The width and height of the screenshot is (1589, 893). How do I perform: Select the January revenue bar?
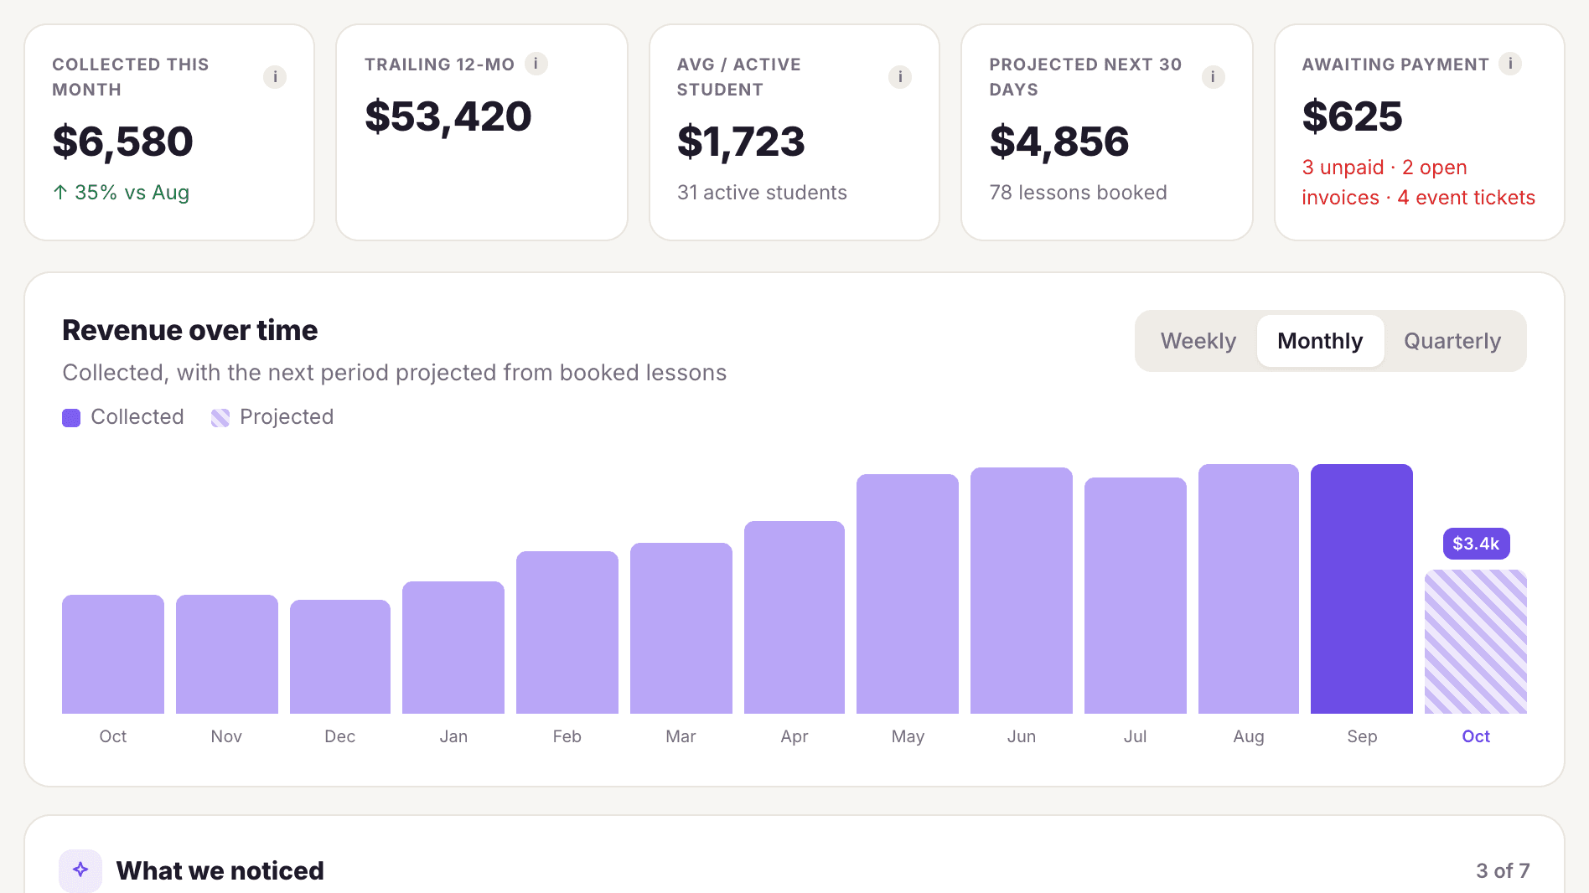pyautogui.click(x=453, y=648)
